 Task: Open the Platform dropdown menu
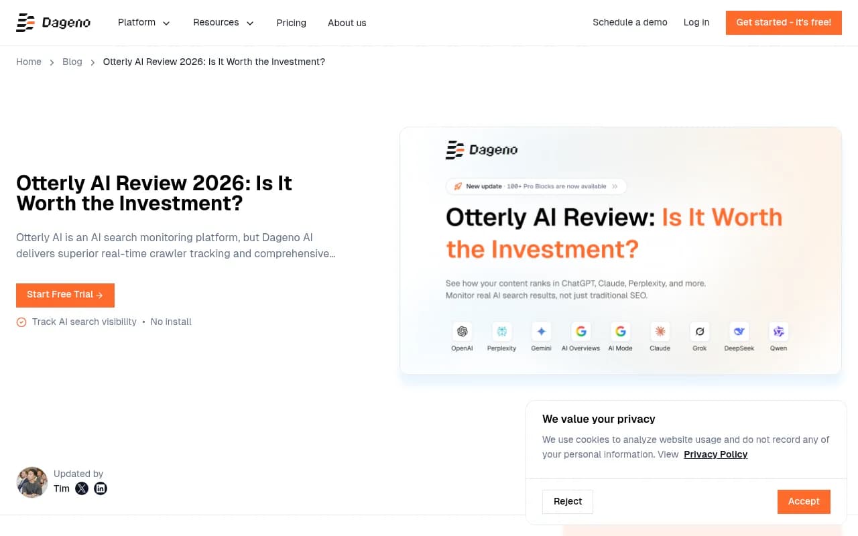(x=144, y=23)
